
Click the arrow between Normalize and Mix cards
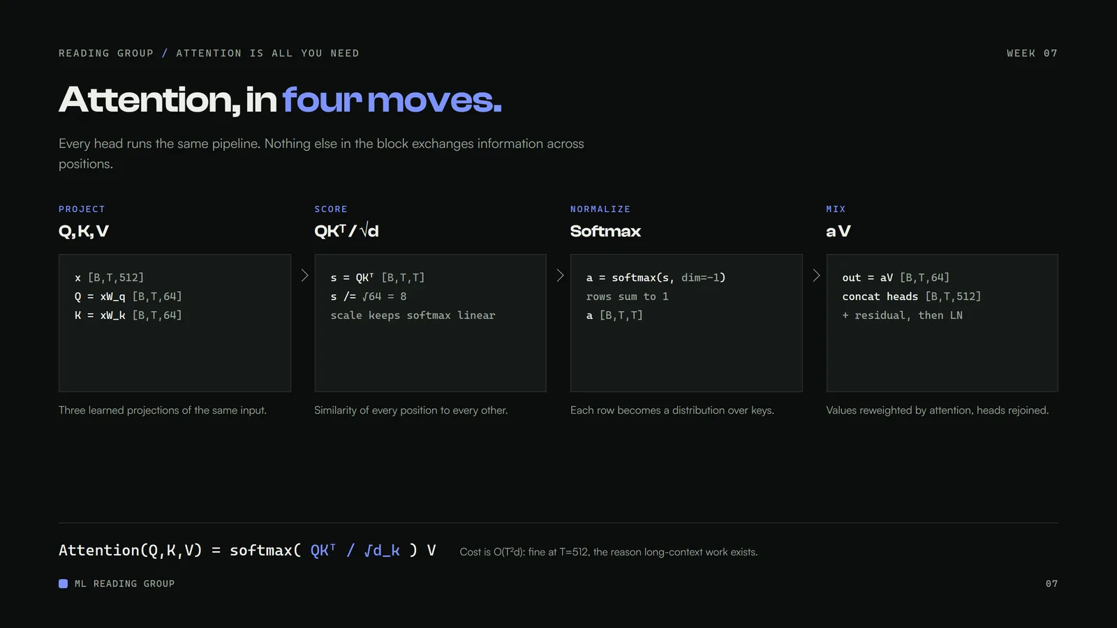816,276
